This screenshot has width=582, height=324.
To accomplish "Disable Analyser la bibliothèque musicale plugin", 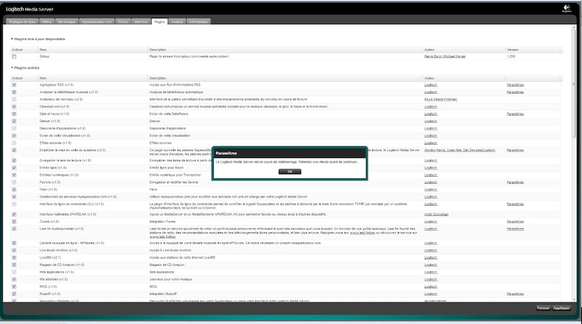I will pos(14,92).
